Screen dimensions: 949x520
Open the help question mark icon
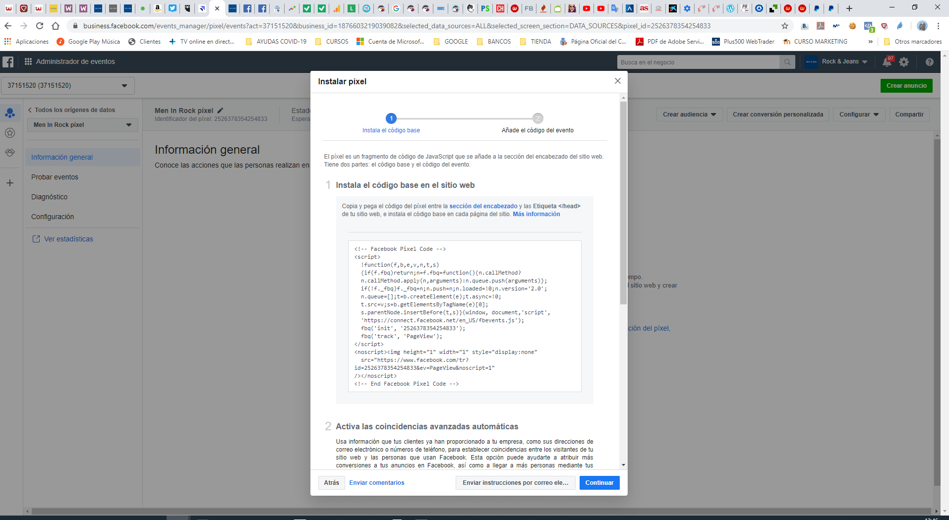pyautogui.click(x=930, y=62)
